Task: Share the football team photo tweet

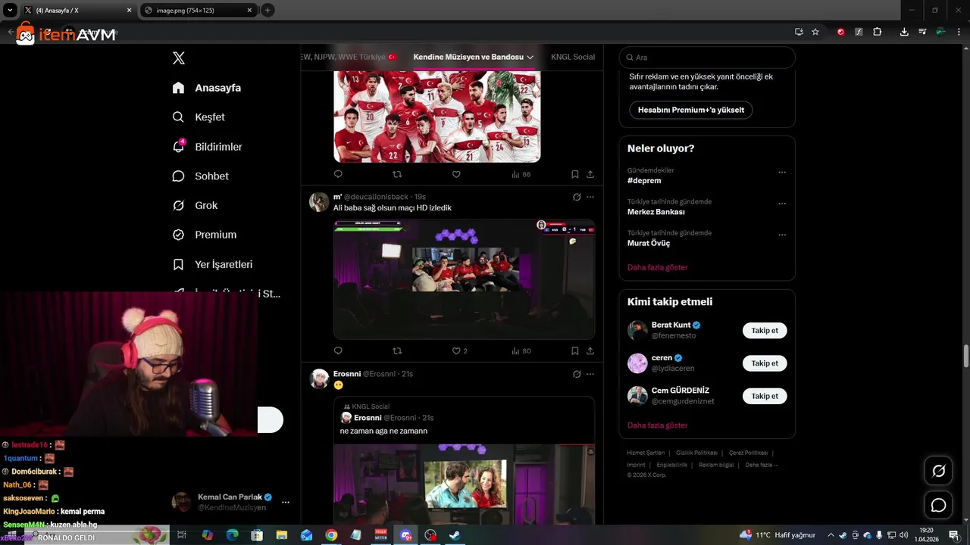Action: pos(590,174)
